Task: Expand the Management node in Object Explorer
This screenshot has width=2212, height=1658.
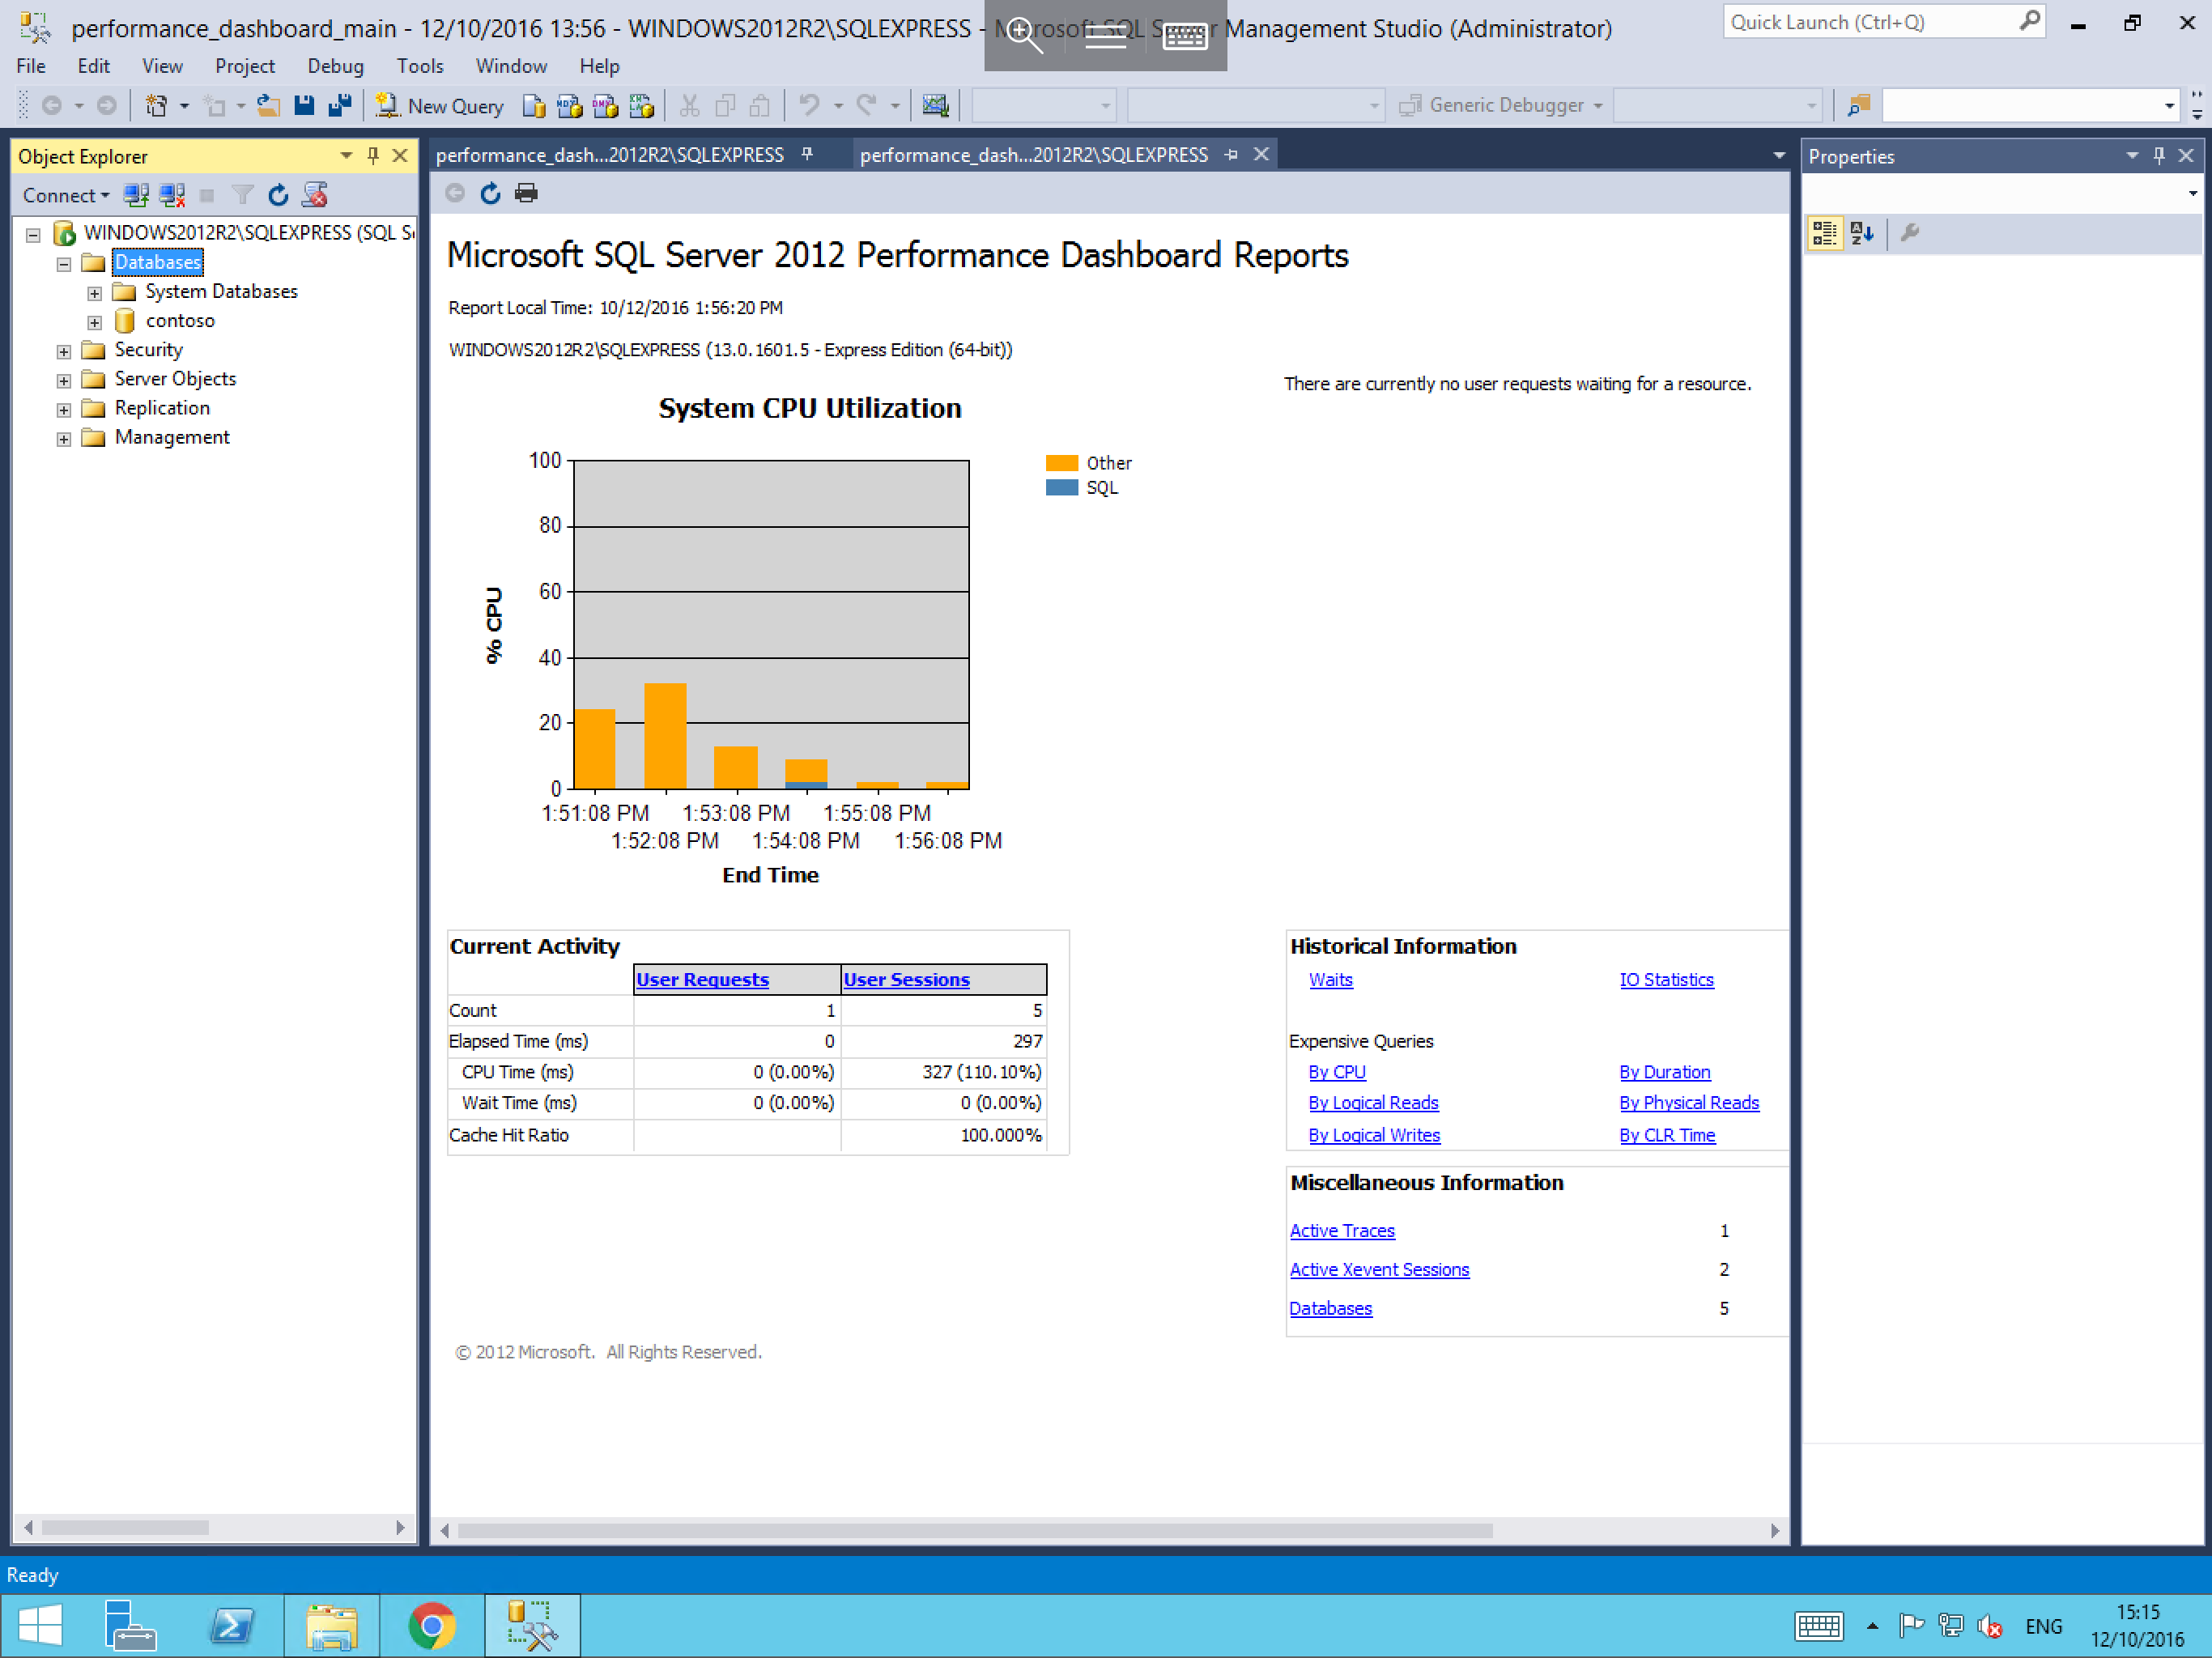Action: point(61,437)
